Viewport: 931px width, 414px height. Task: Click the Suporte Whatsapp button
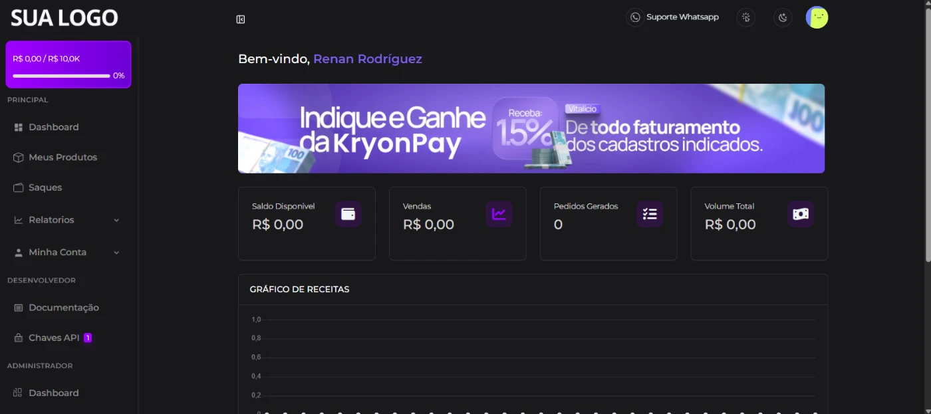click(x=674, y=17)
